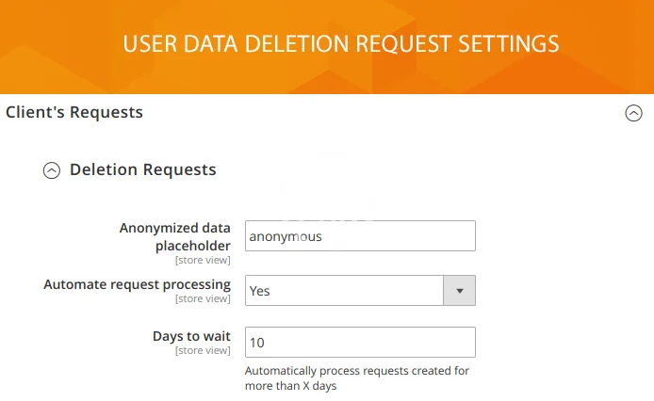Viewport: 654px width, 401px height.
Task: Click the Automate request processing label
Action: coord(137,284)
